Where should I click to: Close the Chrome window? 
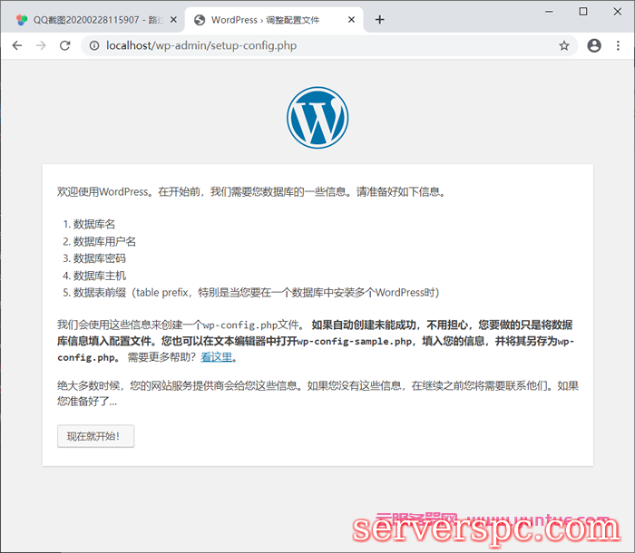click(x=620, y=11)
